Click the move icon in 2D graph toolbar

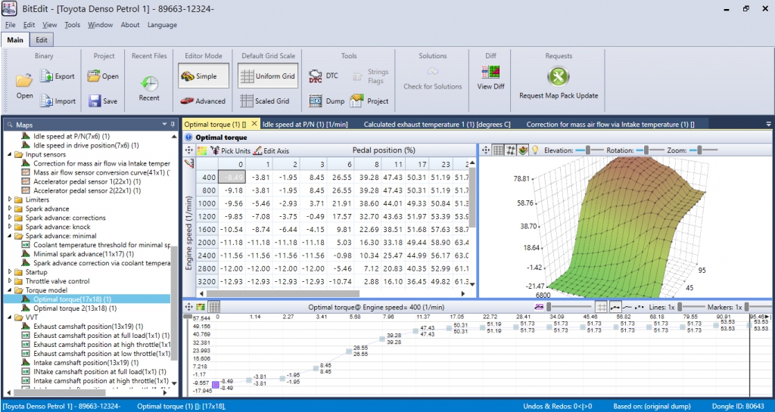[188, 307]
